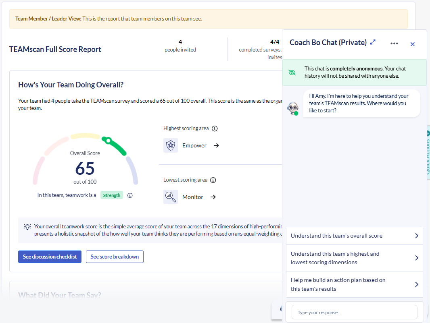
Task: Click the info icon beside Highest scoring area
Action: pos(215,128)
